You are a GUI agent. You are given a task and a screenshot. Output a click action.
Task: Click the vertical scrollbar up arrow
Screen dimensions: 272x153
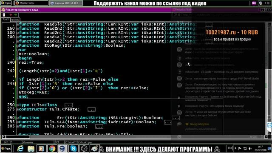[x=270, y=24]
